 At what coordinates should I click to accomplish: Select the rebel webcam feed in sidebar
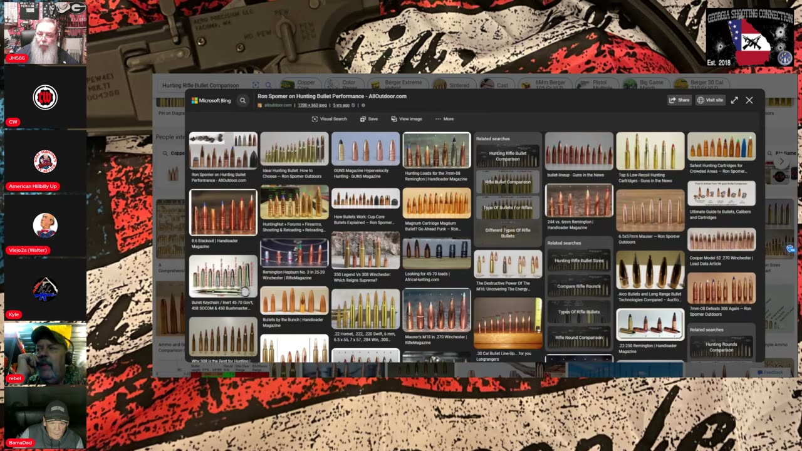pyautogui.click(x=45, y=353)
